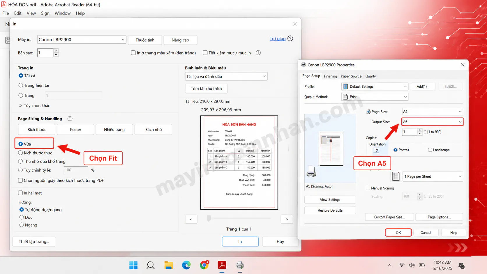Click info icon beside Page Sizing & Handling

click(x=70, y=119)
